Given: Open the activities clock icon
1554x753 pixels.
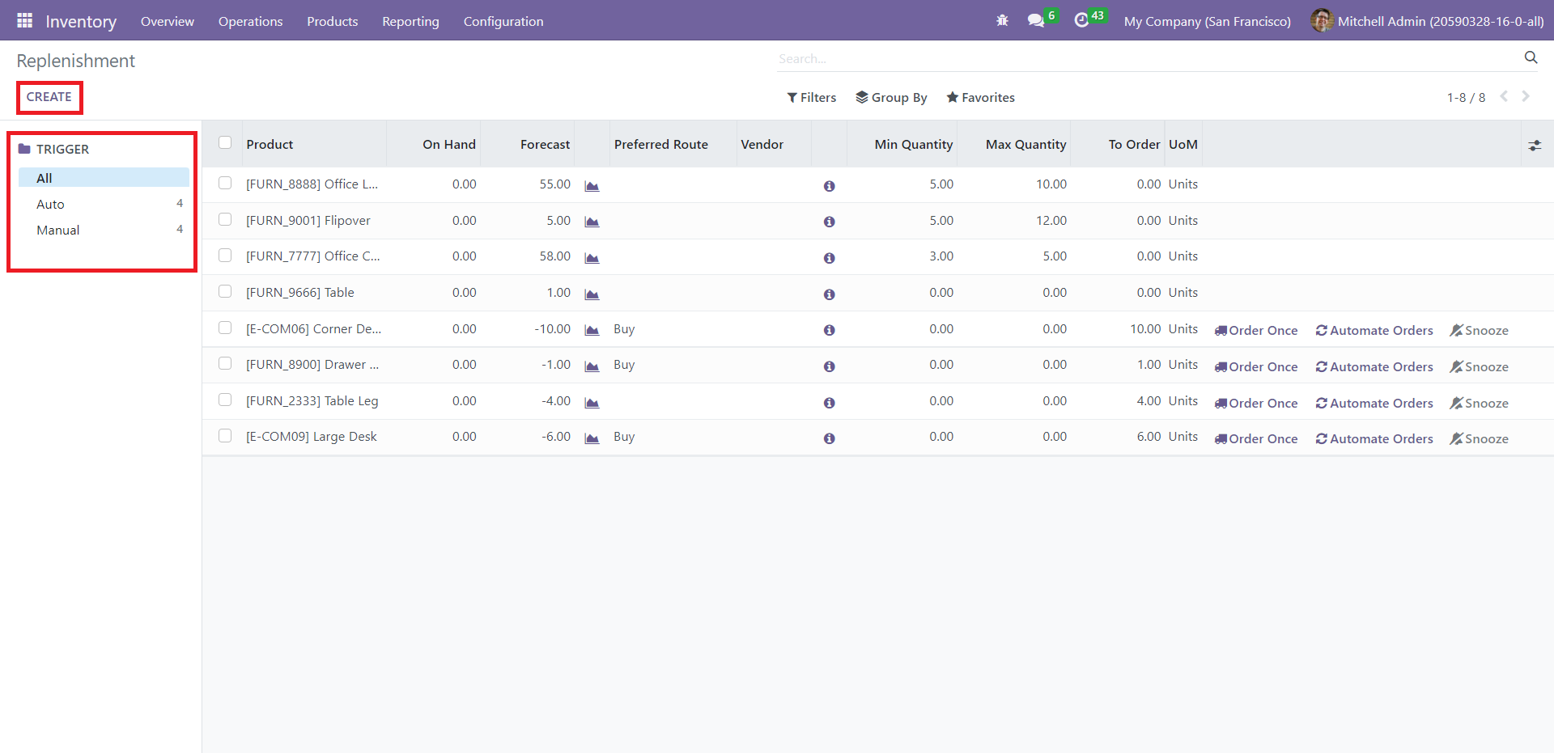Looking at the screenshot, I should coord(1081,20).
